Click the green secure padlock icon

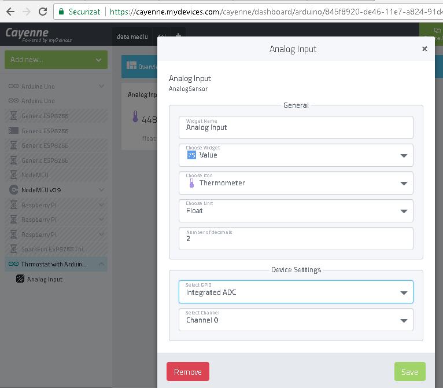(x=61, y=12)
